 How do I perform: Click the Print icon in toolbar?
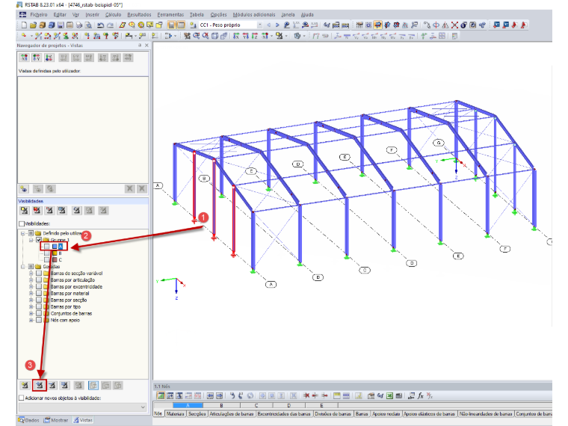click(79, 25)
